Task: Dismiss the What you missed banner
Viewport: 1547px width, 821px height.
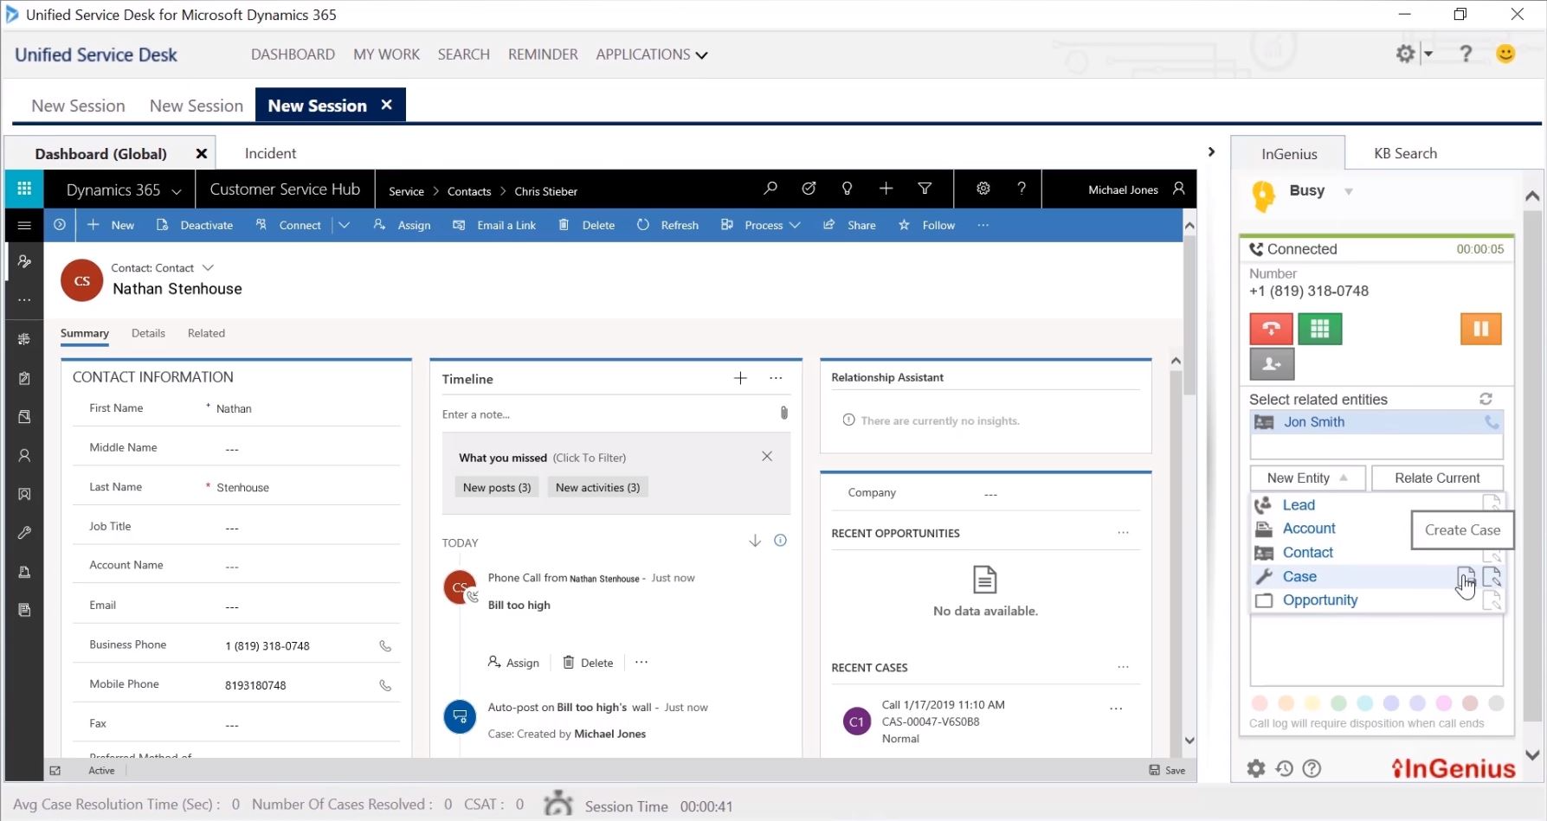Action: [766, 456]
